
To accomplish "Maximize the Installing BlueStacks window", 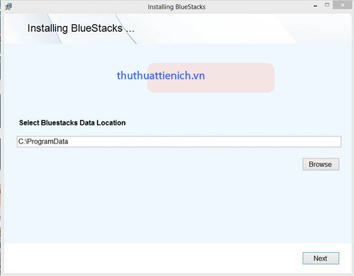I will click(x=327, y=5).
